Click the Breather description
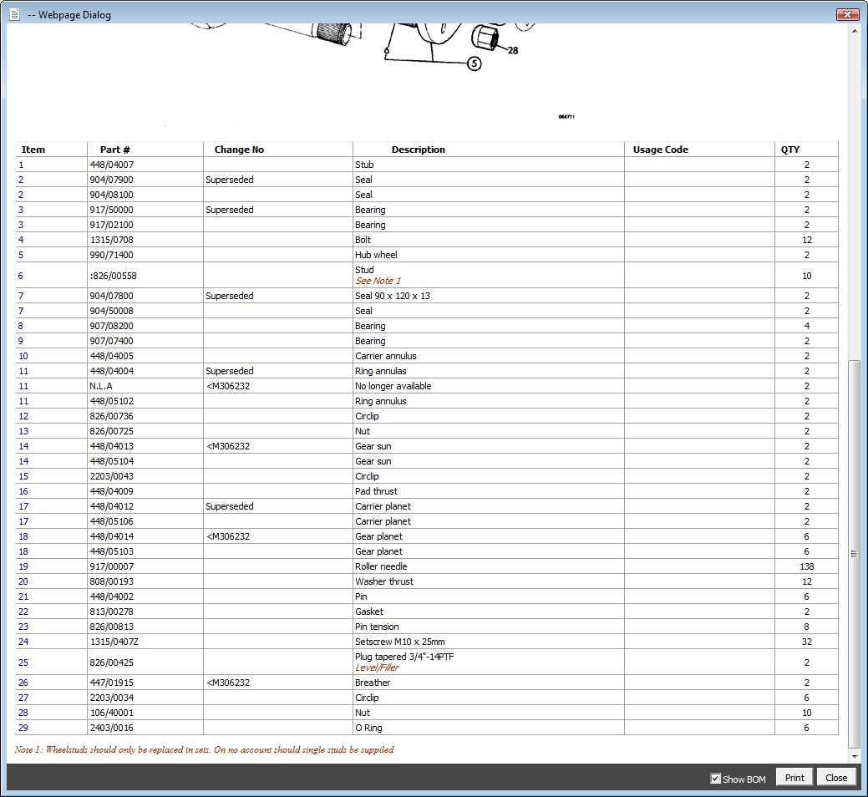868x797 pixels. coord(373,683)
